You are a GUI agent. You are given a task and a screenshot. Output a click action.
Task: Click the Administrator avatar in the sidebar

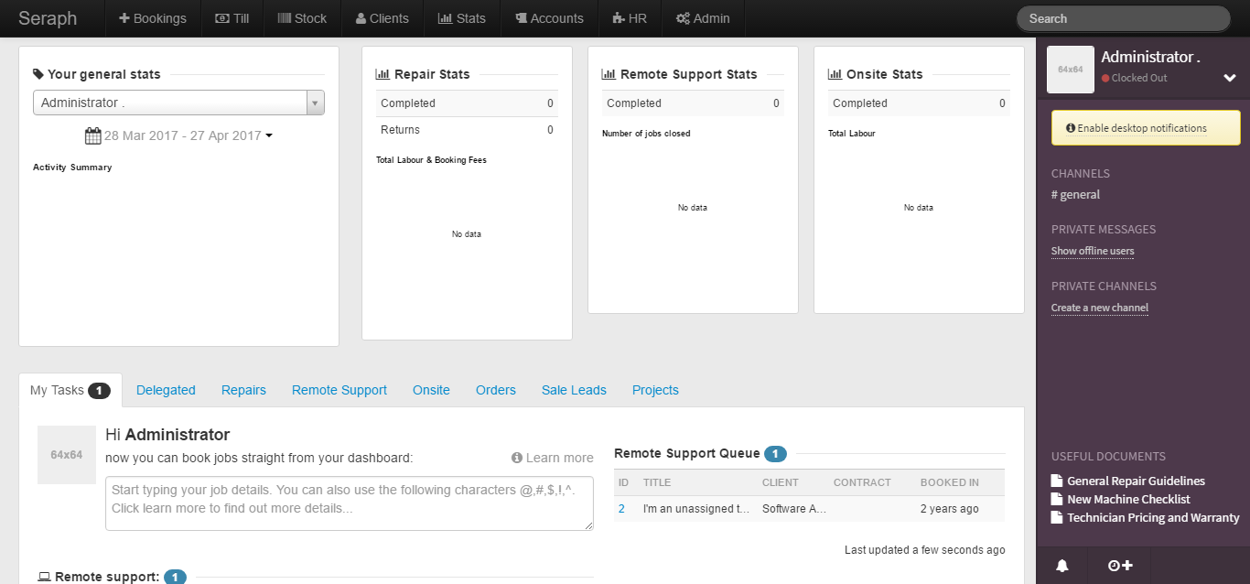[1070, 70]
